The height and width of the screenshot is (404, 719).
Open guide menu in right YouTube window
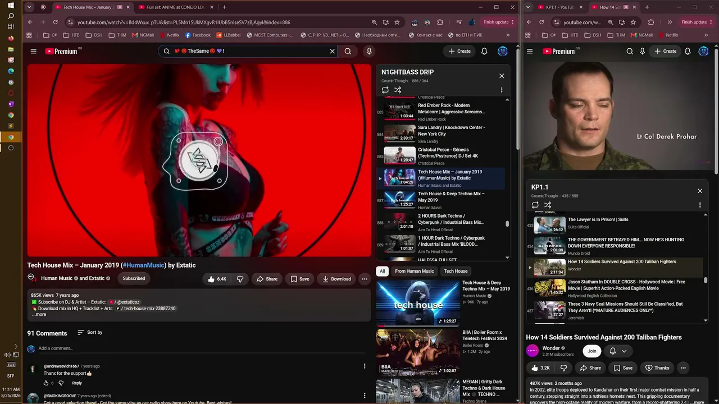[x=530, y=51]
